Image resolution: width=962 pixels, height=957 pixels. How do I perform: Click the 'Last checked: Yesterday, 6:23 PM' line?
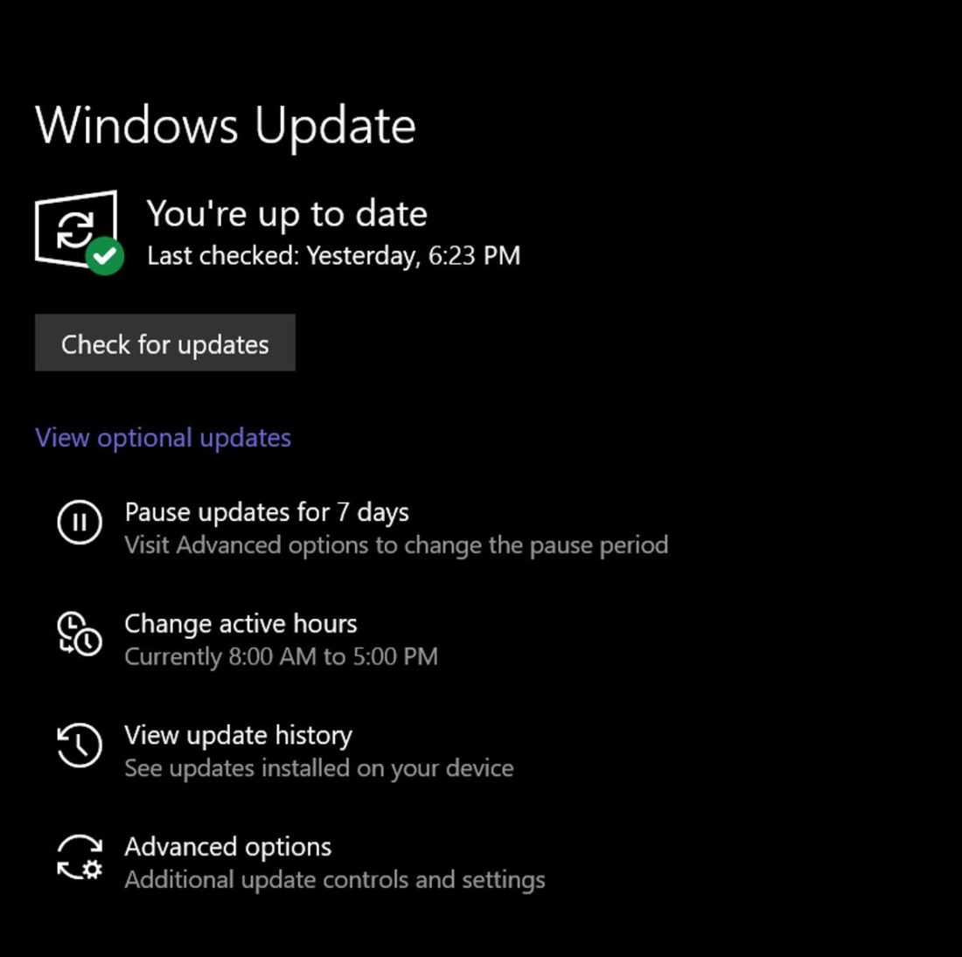click(x=334, y=256)
